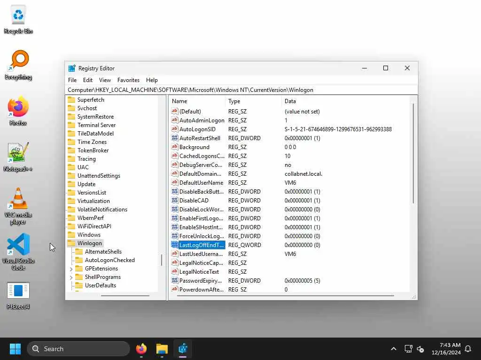Open notification bell in taskbar
The image size is (481, 360).
468,349
